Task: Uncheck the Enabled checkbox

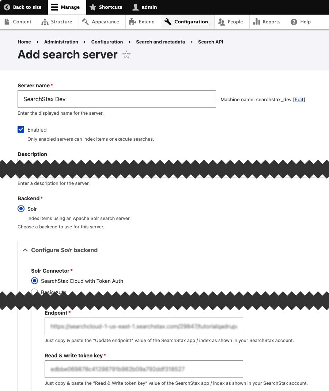Action: 21,129
